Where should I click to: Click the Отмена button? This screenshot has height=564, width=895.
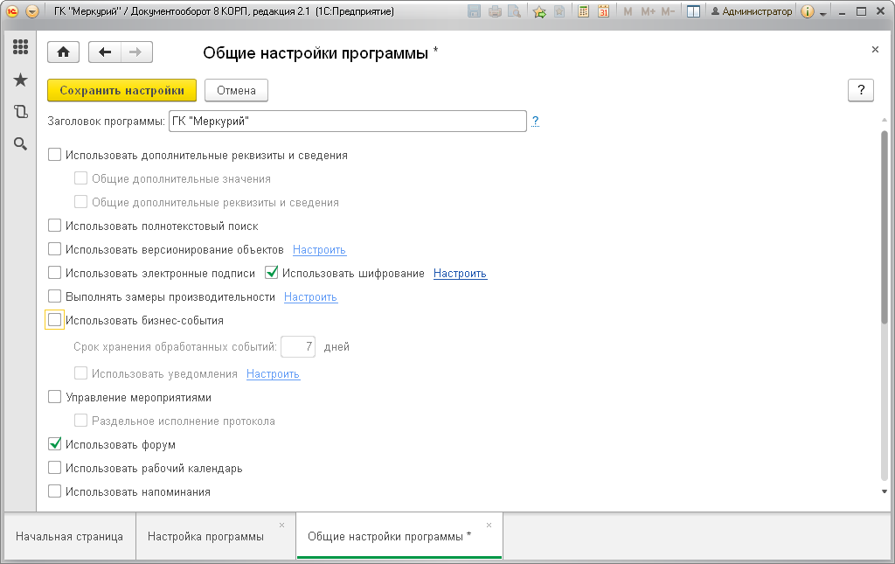[236, 90]
